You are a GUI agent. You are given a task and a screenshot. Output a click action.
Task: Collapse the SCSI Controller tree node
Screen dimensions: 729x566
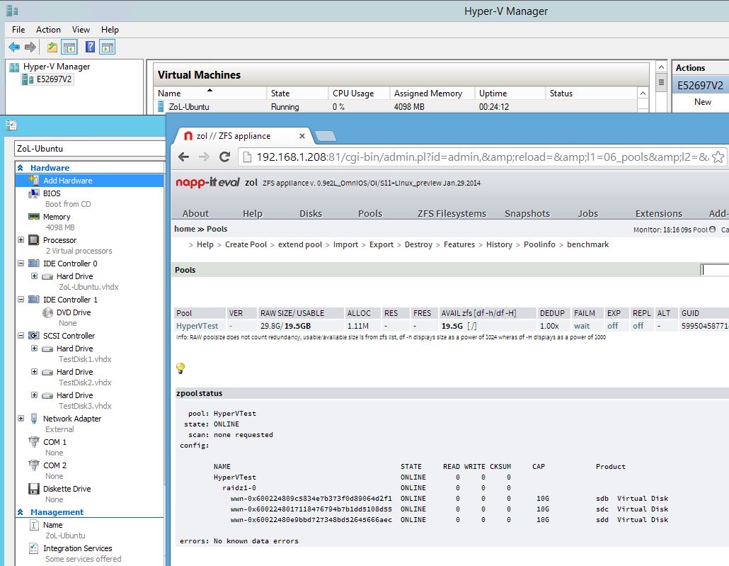point(22,336)
